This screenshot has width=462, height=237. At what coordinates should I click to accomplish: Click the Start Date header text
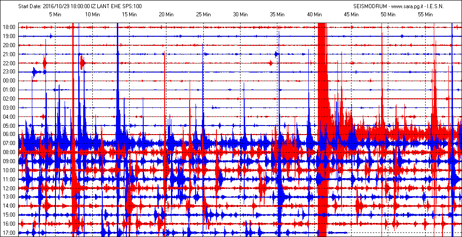(x=80, y=6)
